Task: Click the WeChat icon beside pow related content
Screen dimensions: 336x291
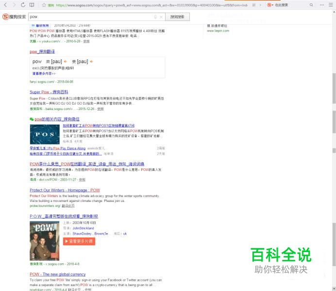Action: (32, 119)
